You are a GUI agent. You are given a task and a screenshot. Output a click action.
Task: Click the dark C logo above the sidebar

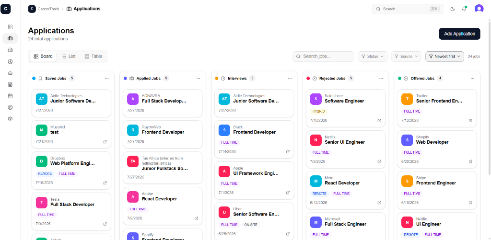(6, 9)
